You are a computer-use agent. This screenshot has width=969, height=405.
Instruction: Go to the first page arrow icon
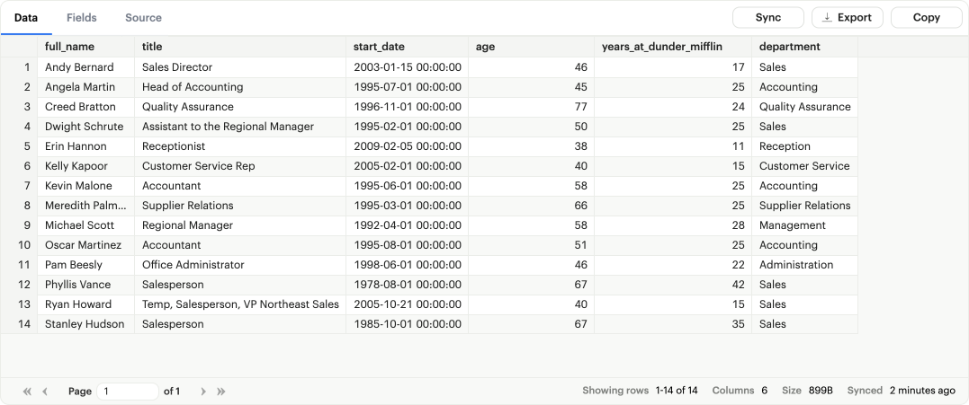pyautogui.click(x=27, y=392)
